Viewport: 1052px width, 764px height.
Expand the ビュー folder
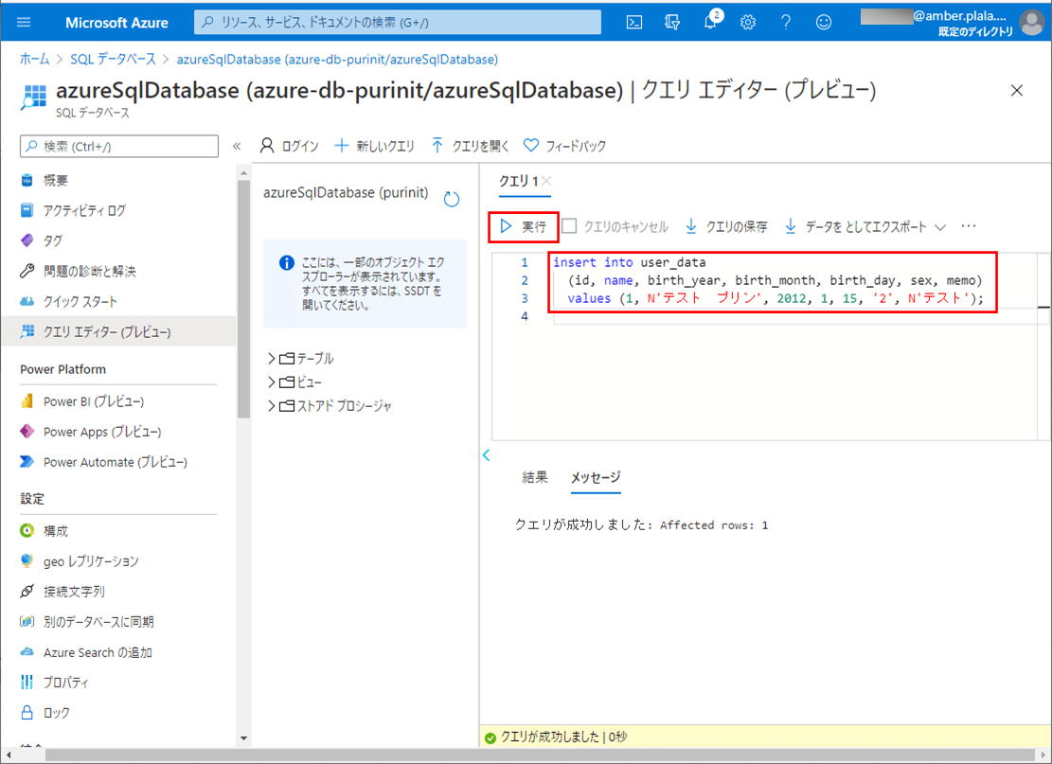272,382
